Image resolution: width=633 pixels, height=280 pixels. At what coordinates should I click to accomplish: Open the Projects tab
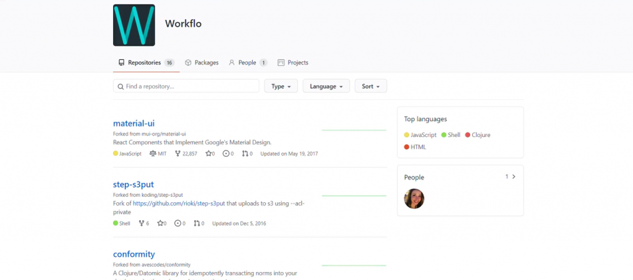pos(293,62)
